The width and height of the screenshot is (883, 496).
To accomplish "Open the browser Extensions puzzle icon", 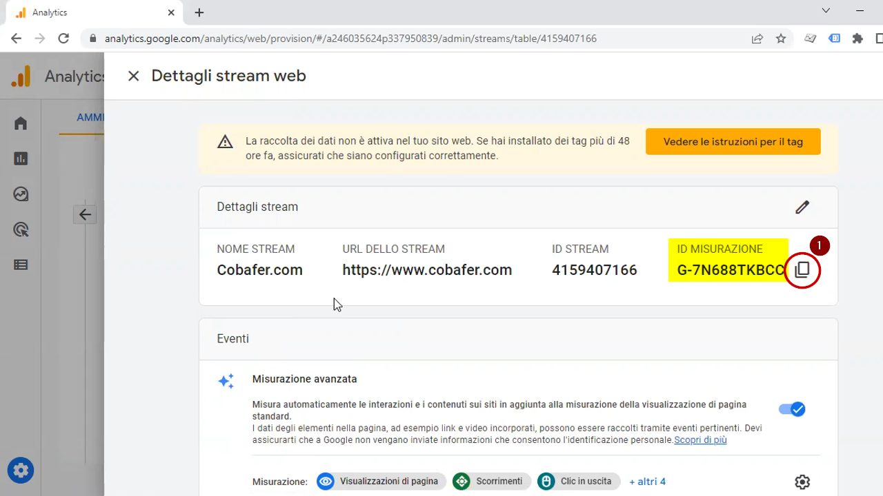I will pyautogui.click(x=857, y=39).
